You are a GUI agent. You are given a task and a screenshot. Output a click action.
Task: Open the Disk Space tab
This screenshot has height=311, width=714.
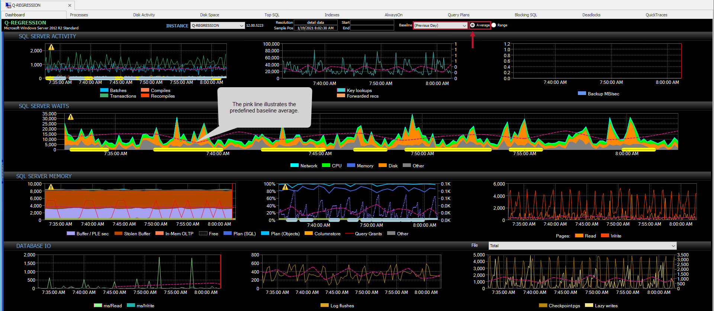209,15
